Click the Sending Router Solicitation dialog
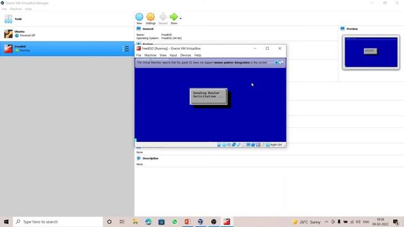The width and height of the screenshot is (404, 227). coord(208,96)
